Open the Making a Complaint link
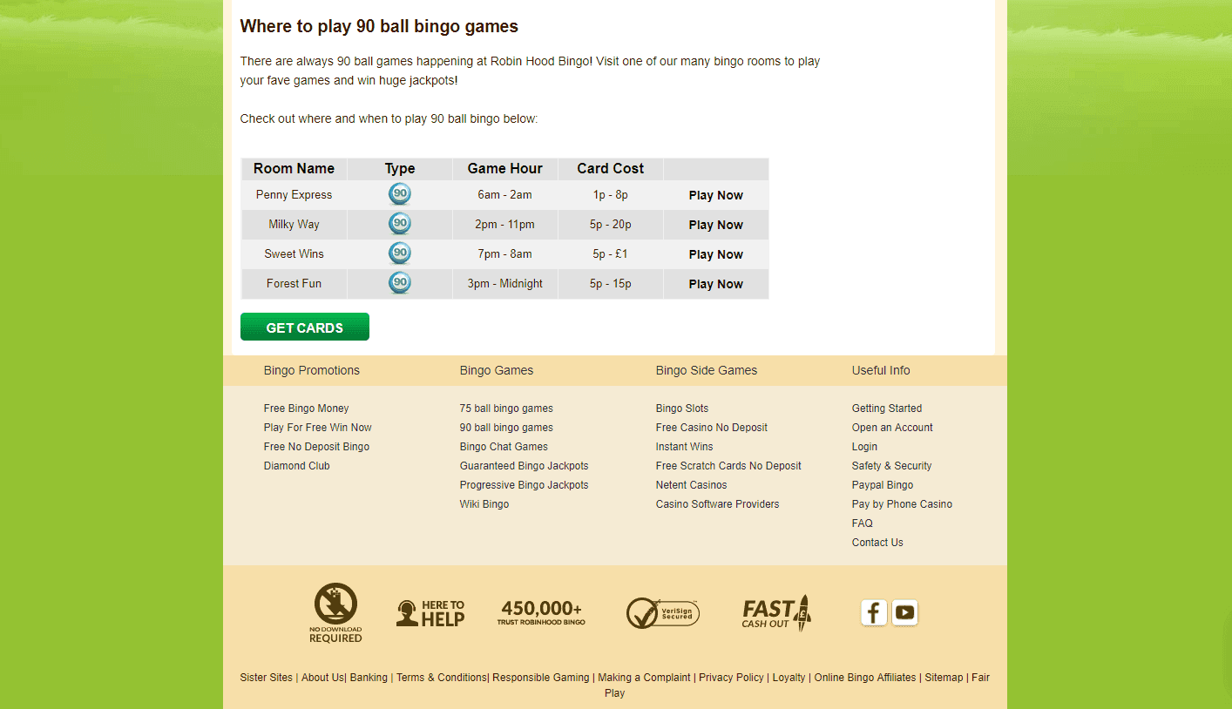This screenshot has width=1232, height=709. click(x=644, y=678)
